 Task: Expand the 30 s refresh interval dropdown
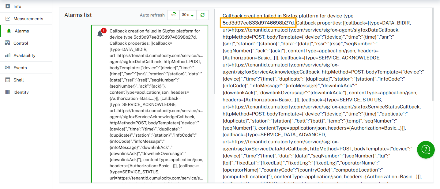click(188, 15)
